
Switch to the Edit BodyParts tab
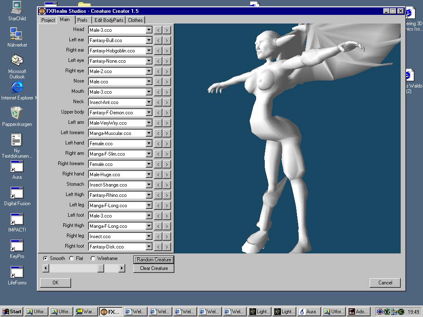point(109,20)
